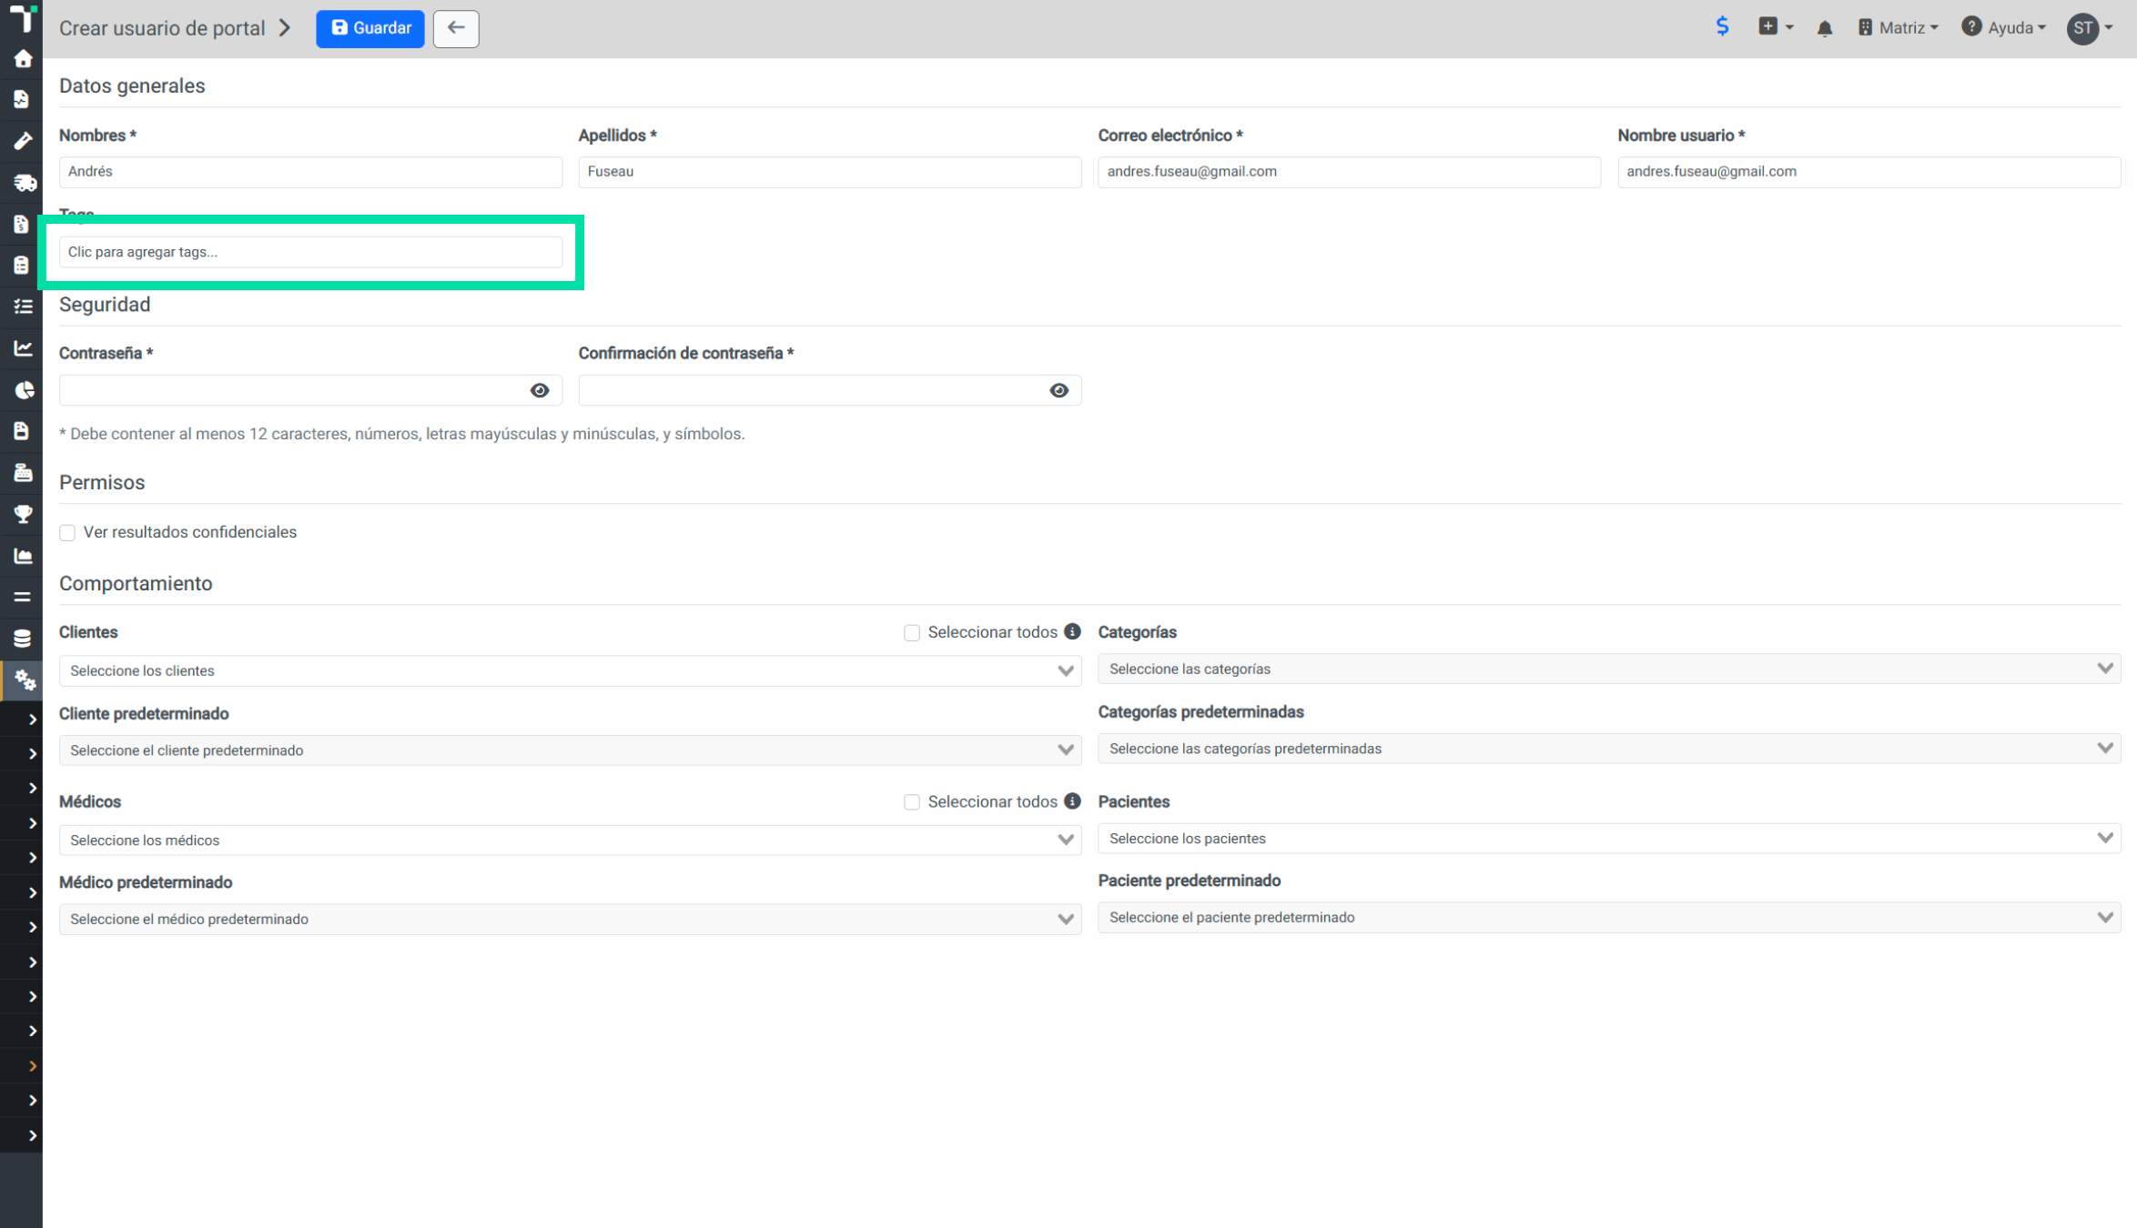Open the Médico predeterminado dropdown
The image size is (2137, 1228).
571,919
